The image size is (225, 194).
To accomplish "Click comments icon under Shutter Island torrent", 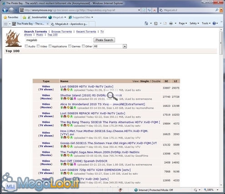I will tap(68, 99).
